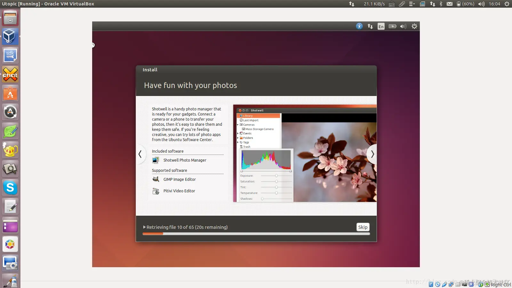Open the Files manager in the launcher

(x=10, y=18)
